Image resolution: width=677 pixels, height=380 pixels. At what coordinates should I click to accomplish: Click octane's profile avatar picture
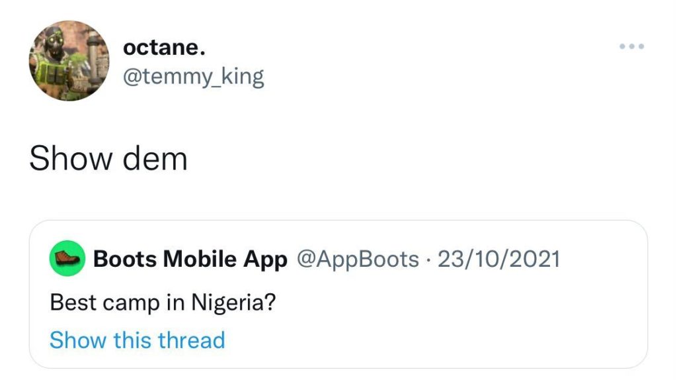click(x=69, y=60)
